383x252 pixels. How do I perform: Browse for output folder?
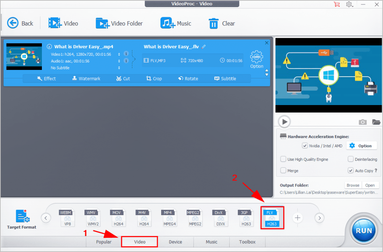(353, 185)
